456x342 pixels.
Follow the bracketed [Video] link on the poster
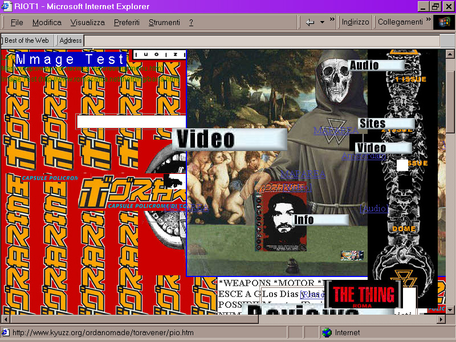click(x=297, y=188)
